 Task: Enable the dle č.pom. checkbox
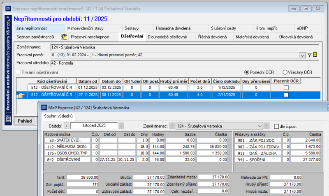pyautogui.click(x=276, y=127)
